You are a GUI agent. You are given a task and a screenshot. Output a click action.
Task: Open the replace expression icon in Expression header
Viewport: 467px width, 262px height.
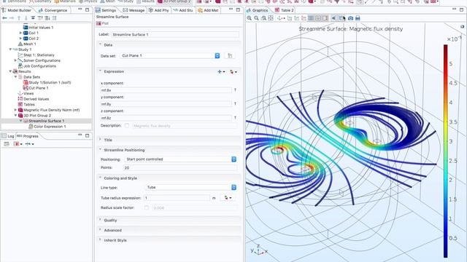coord(233,71)
